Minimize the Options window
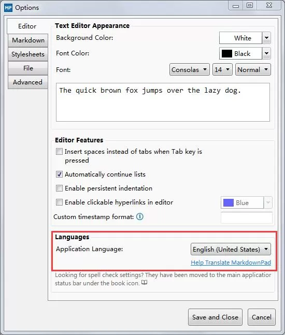 236,6
